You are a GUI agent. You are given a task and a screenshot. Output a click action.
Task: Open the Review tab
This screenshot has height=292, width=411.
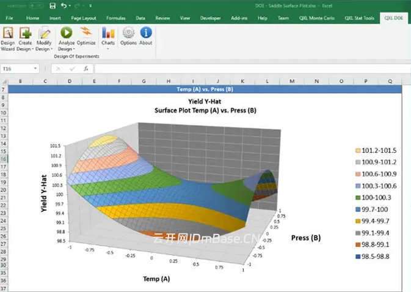[162, 18]
